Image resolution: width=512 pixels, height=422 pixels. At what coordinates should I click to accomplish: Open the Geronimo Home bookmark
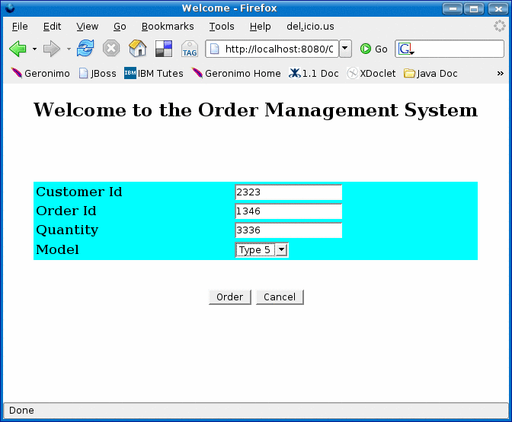pos(236,73)
